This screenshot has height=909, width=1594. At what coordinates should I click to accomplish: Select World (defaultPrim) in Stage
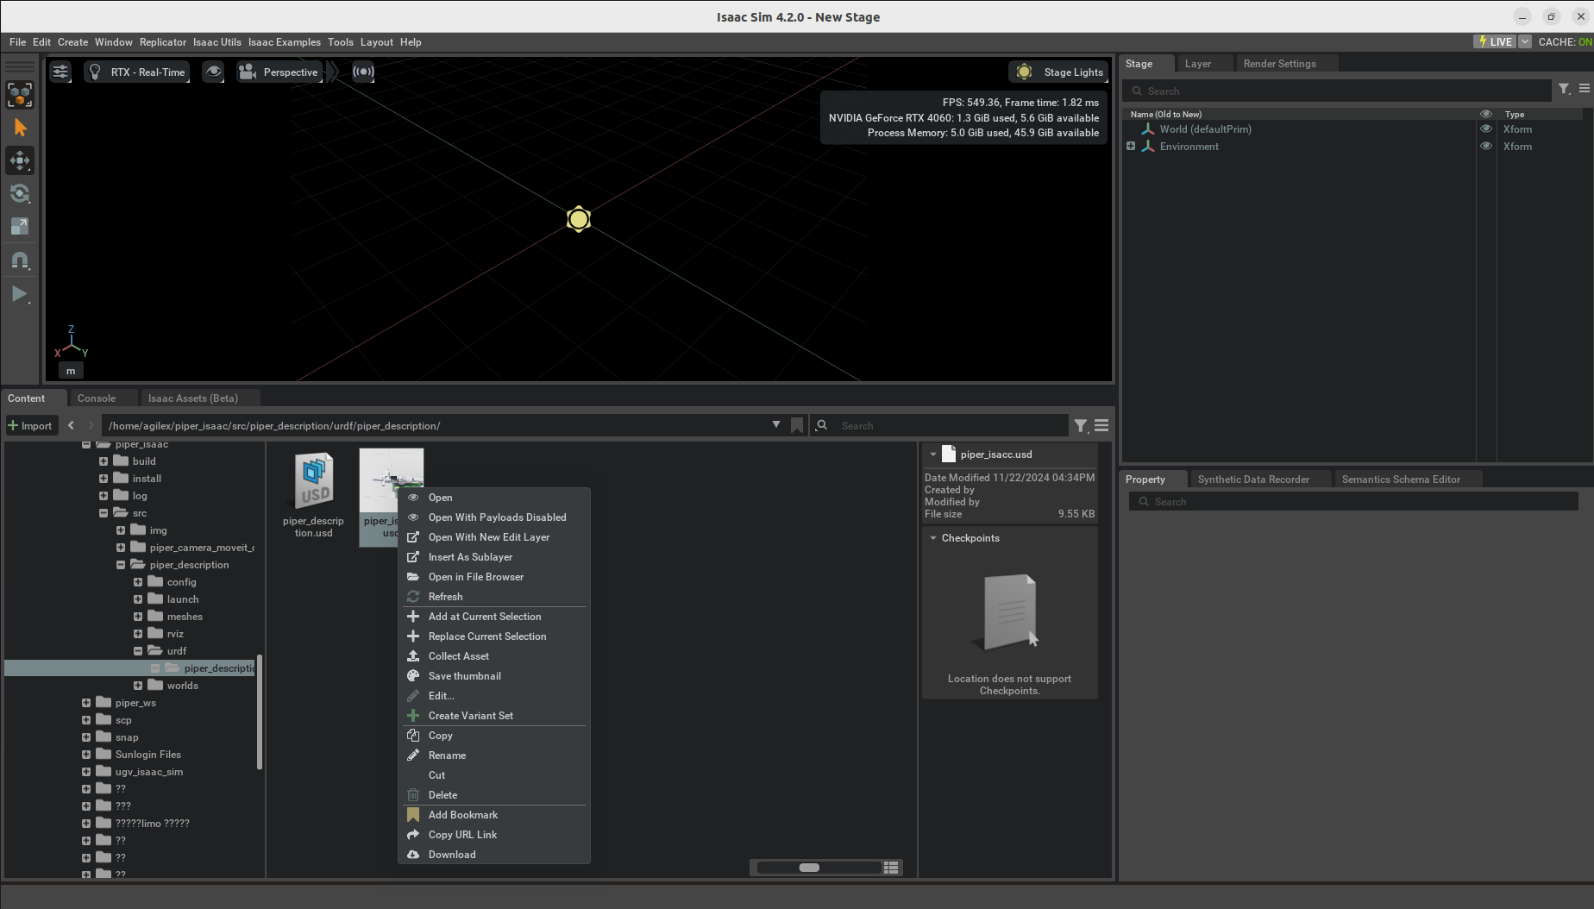point(1205,129)
